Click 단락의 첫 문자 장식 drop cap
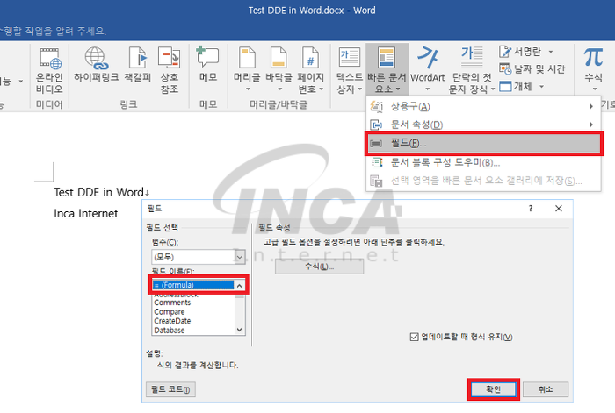 coord(472,70)
